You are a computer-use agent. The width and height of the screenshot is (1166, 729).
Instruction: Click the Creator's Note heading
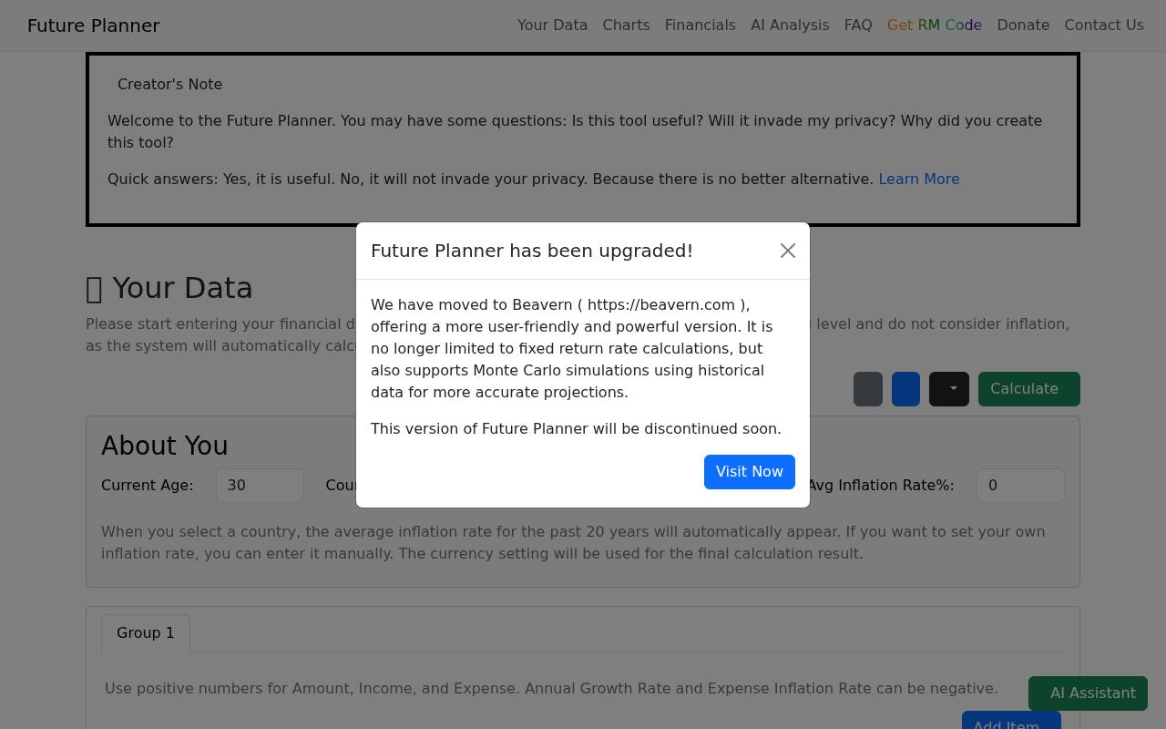(170, 85)
